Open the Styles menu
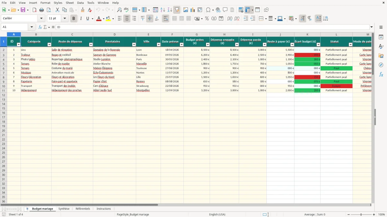Viewport: 387px width, 217px height. 58,3
